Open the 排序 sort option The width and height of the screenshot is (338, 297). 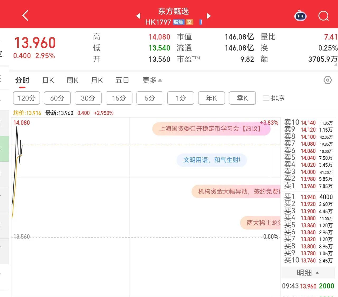pos(274,98)
